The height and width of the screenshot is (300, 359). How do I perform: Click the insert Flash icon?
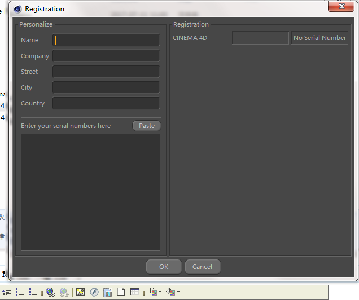(94, 292)
